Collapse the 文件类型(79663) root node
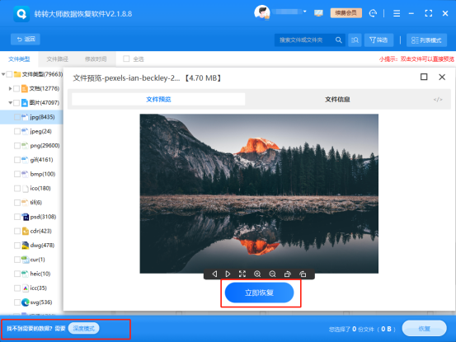Viewport: 456px width, 342px height. tap(3, 74)
